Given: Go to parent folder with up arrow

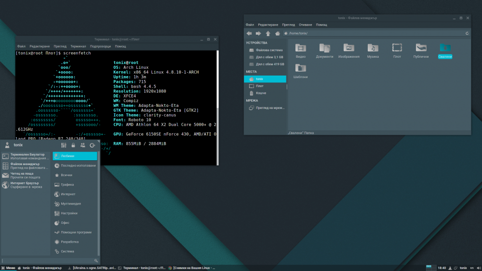Looking at the screenshot, I should (x=268, y=33).
